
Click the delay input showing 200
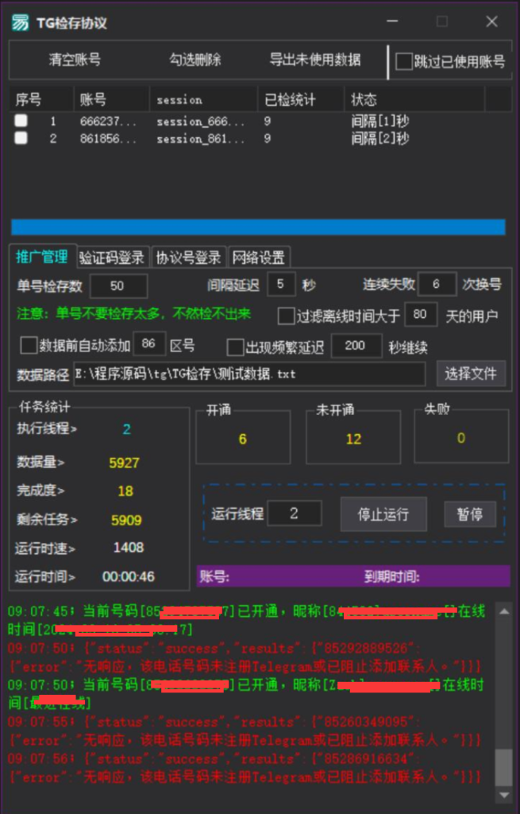356,346
